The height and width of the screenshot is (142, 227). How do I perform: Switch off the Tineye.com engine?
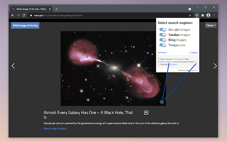click(163, 45)
